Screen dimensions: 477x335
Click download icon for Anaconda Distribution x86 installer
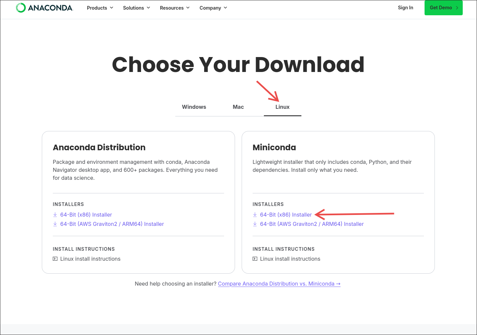55,215
